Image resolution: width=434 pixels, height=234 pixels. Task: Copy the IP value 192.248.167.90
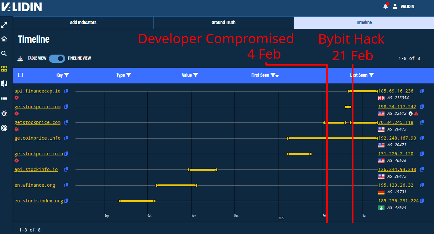(422, 138)
